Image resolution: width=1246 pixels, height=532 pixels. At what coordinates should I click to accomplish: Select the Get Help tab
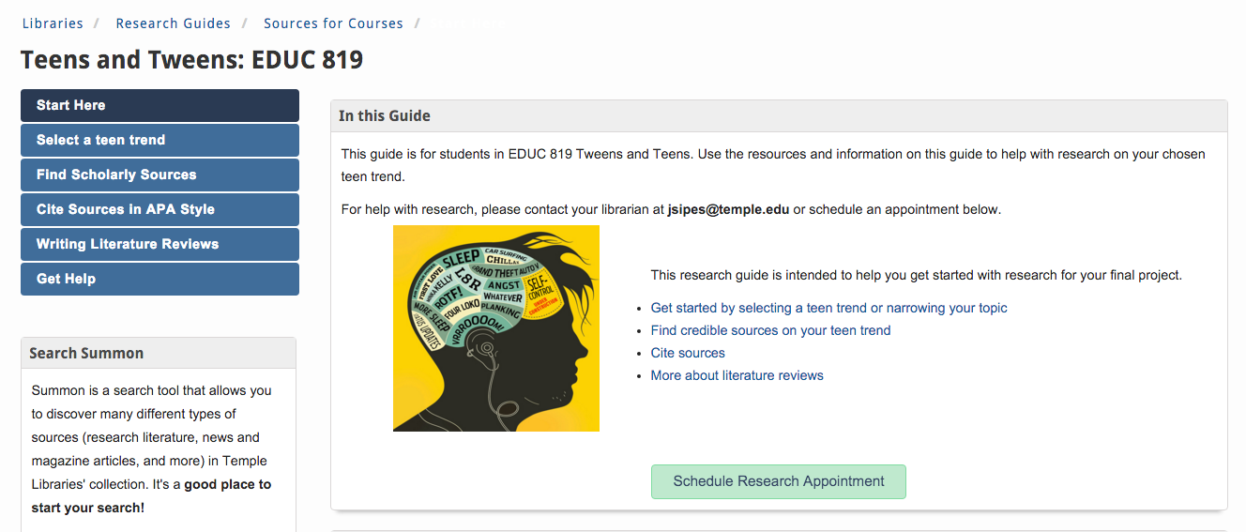[x=160, y=279]
